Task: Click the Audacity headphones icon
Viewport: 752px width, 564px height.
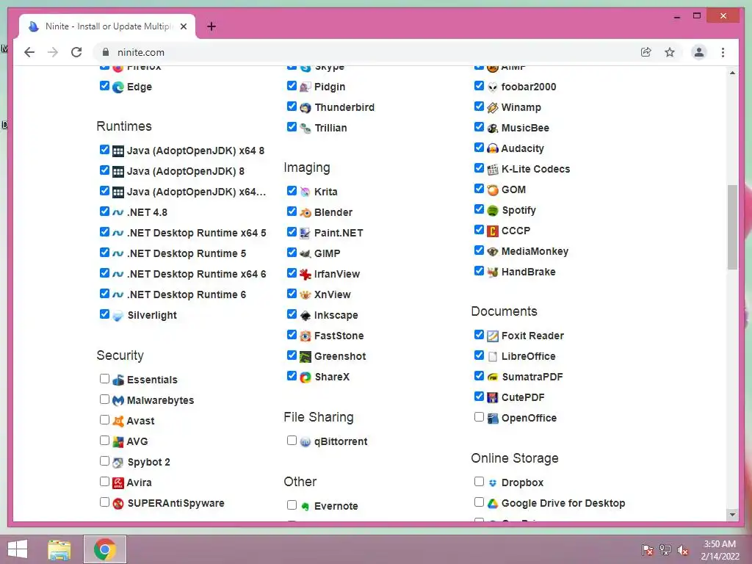Action: 493,148
